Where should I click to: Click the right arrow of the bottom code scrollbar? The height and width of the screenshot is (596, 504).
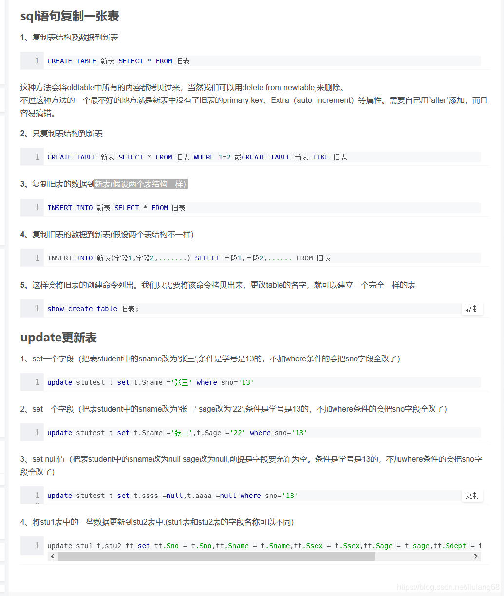pyautogui.click(x=476, y=556)
